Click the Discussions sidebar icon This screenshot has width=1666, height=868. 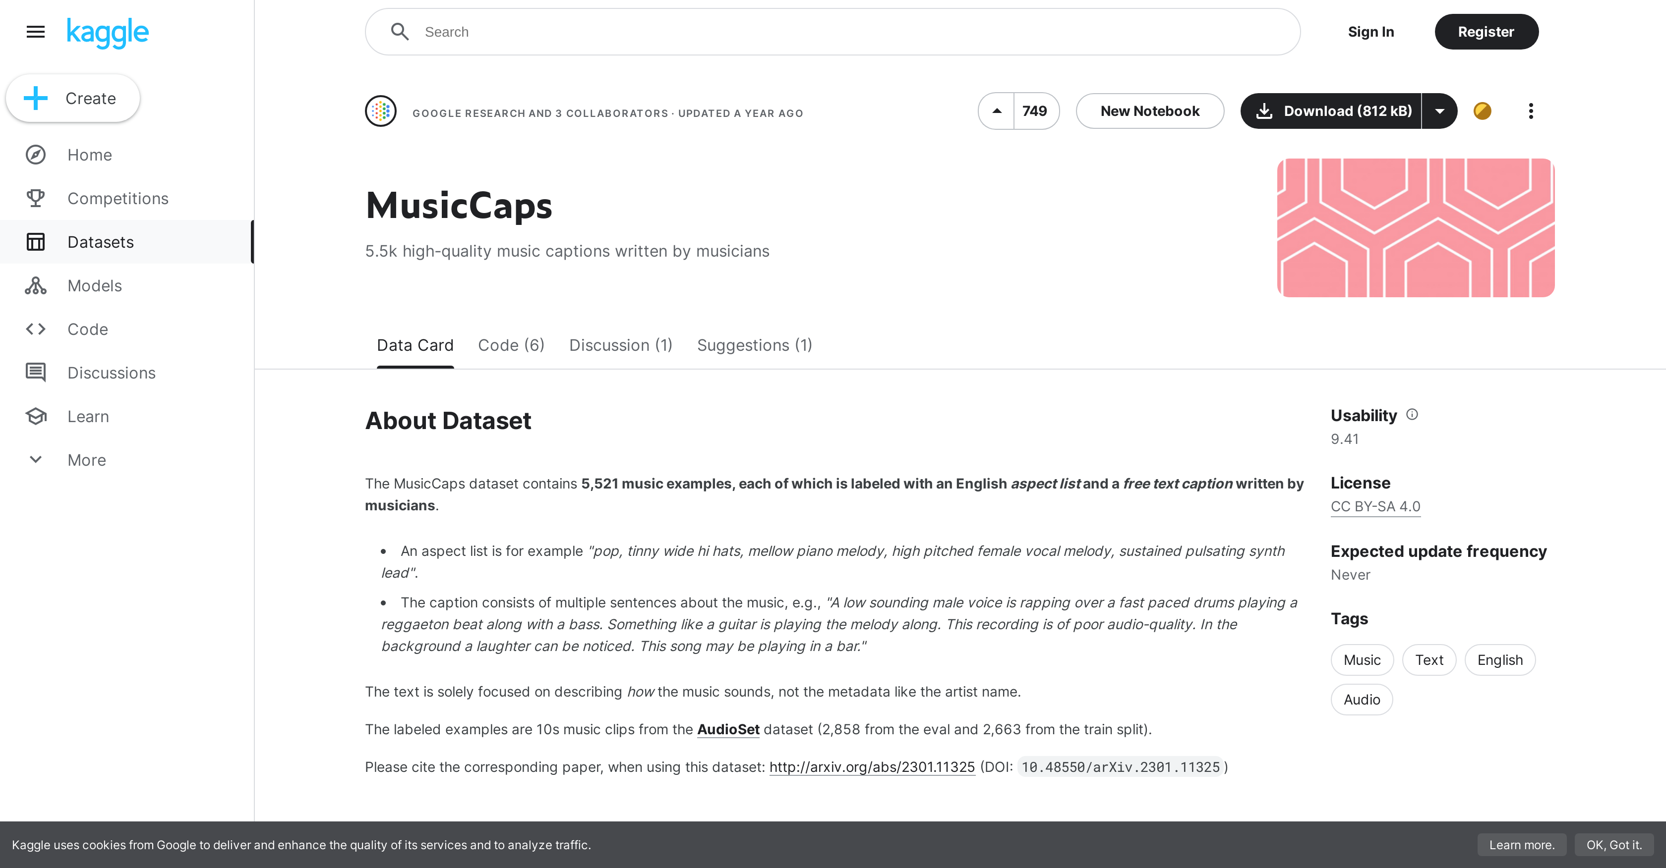(36, 372)
